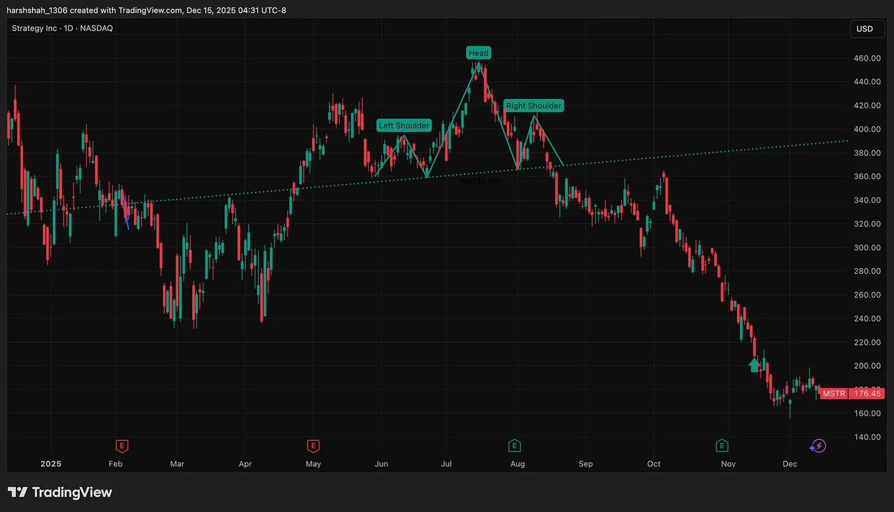Click the Jun label on the time axis
The image size is (894, 512).
pos(381,464)
